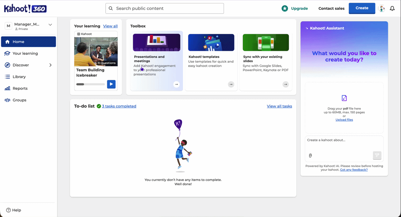The height and width of the screenshot is (217, 401).
Task: Open the Team Building Icebreaker thumbnail
Action: pos(96,52)
